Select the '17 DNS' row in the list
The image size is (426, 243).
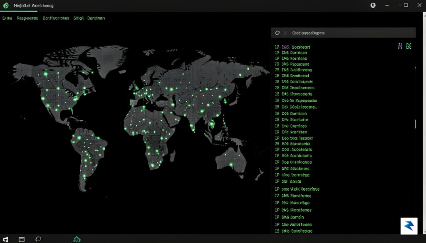[x=292, y=196]
